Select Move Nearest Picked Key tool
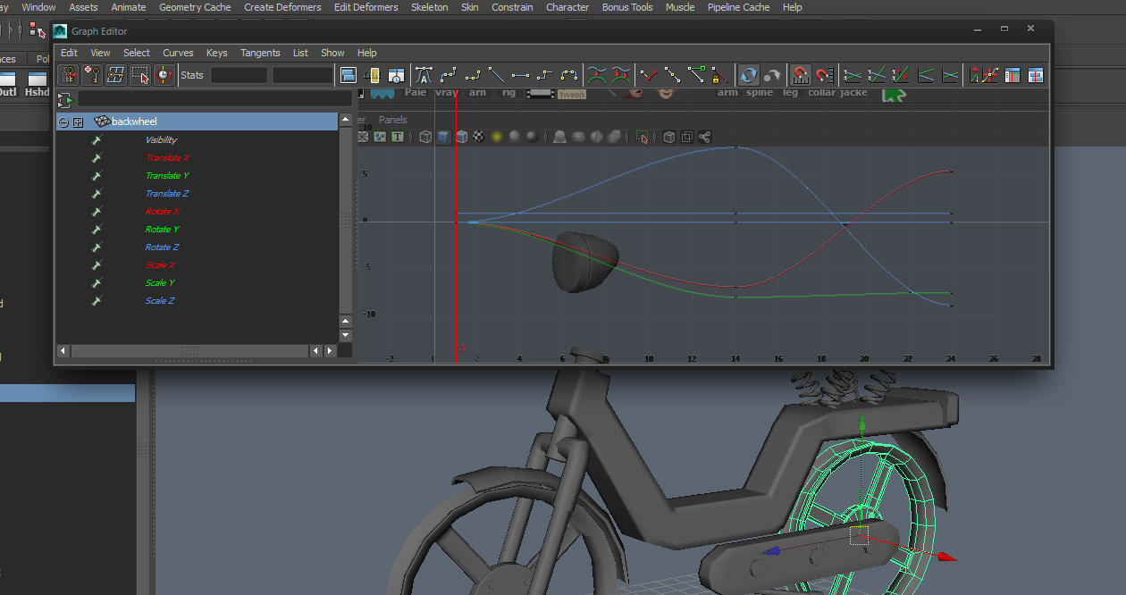 68,75
